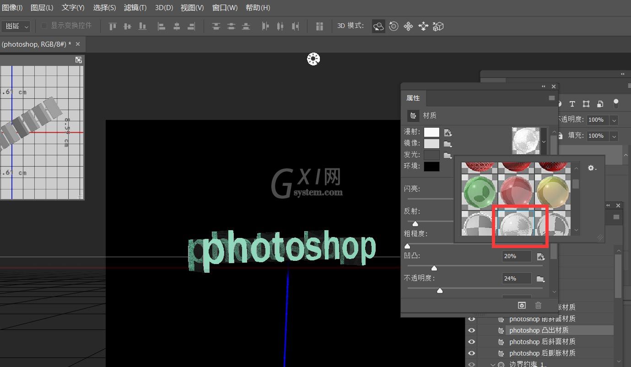Screen dimensions: 631x367
Task: Click the 环境 black color swatch
Action: [431, 166]
